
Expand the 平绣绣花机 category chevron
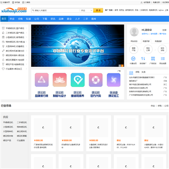point(26,28)
